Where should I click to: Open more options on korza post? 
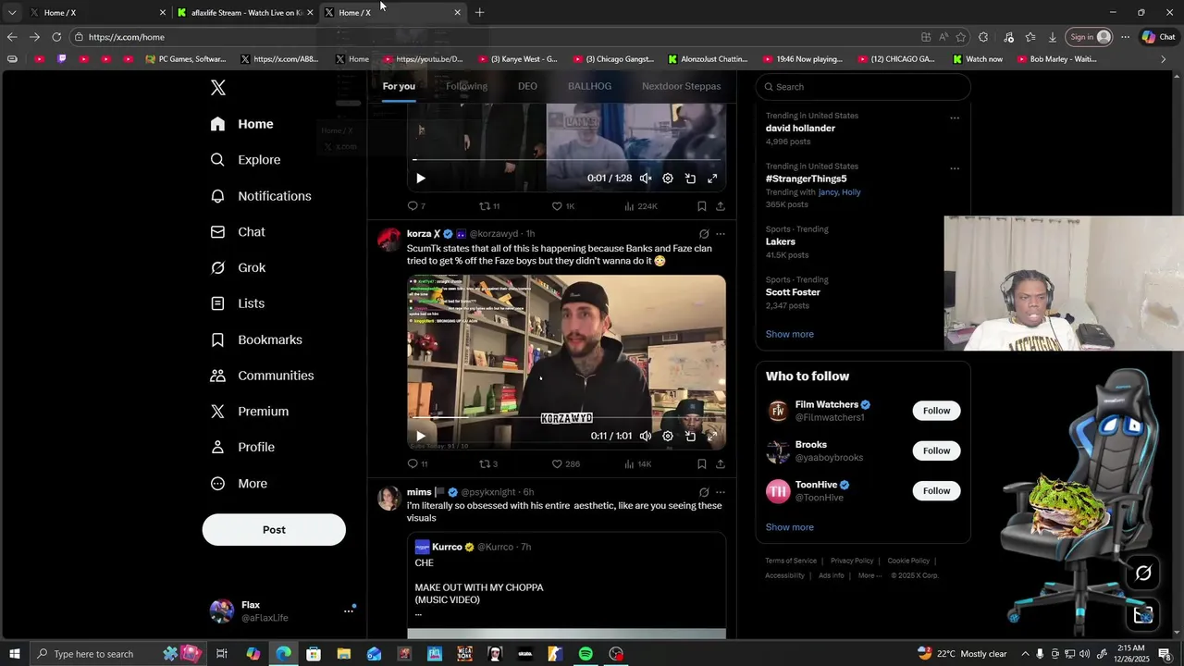click(x=721, y=234)
